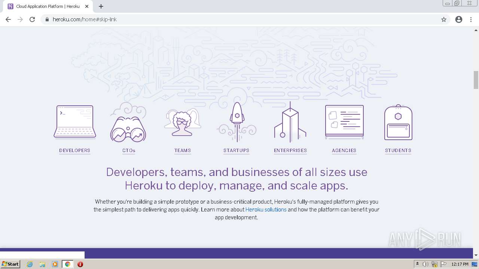The height and width of the screenshot is (269, 479).
Task: Reload the page with the refresh icon
Action: coord(32,19)
